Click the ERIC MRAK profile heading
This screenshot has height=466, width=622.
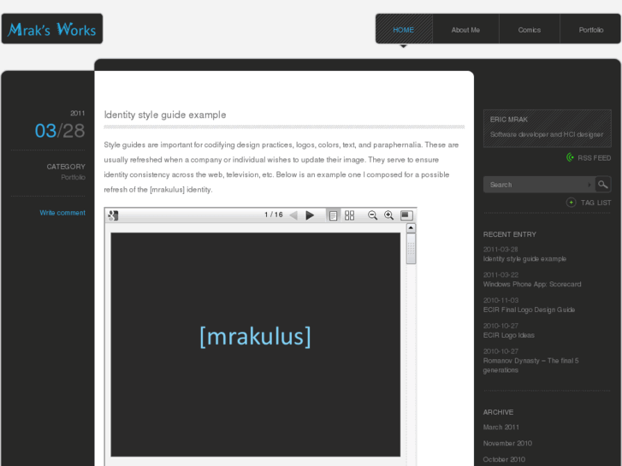[x=508, y=120]
